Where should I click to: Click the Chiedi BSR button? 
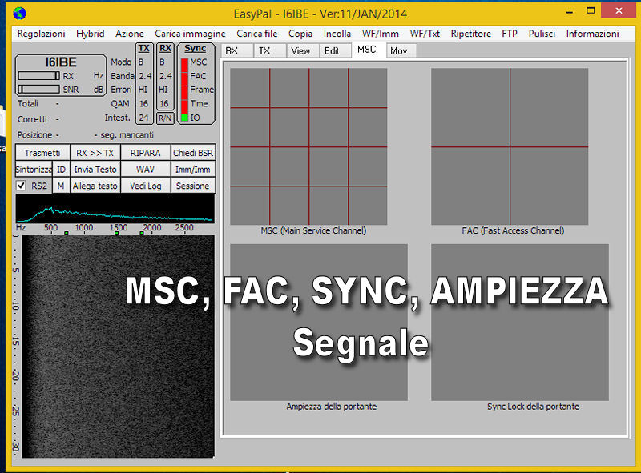pos(193,153)
